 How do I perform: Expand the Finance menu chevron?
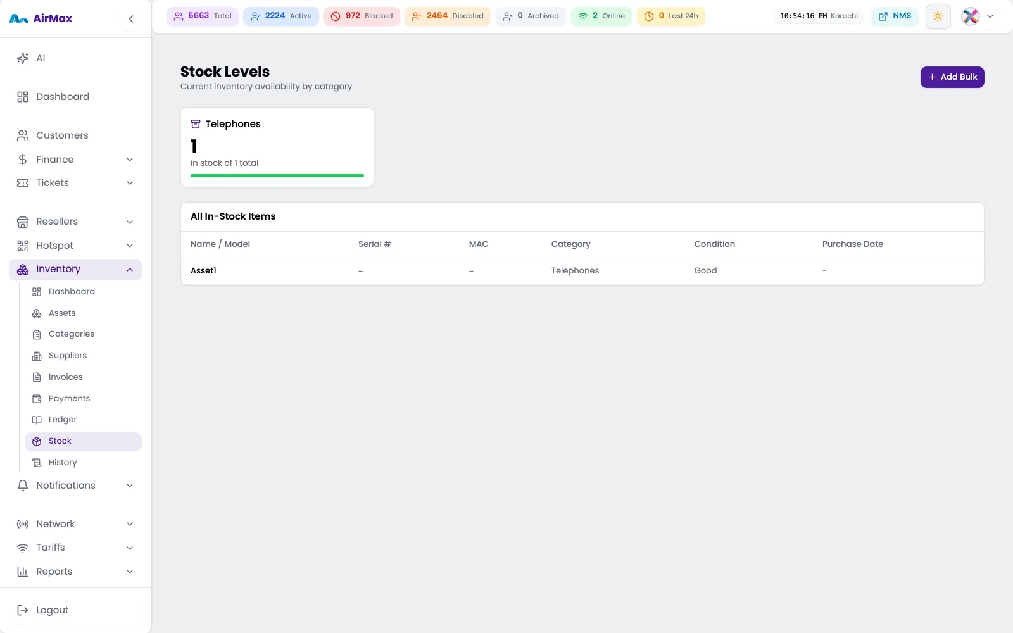tap(130, 160)
